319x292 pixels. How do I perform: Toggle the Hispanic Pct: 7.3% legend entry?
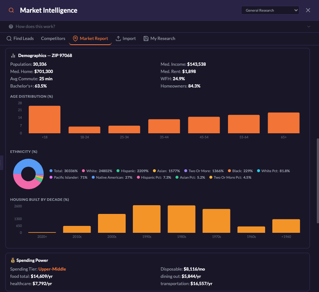pos(154,177)
